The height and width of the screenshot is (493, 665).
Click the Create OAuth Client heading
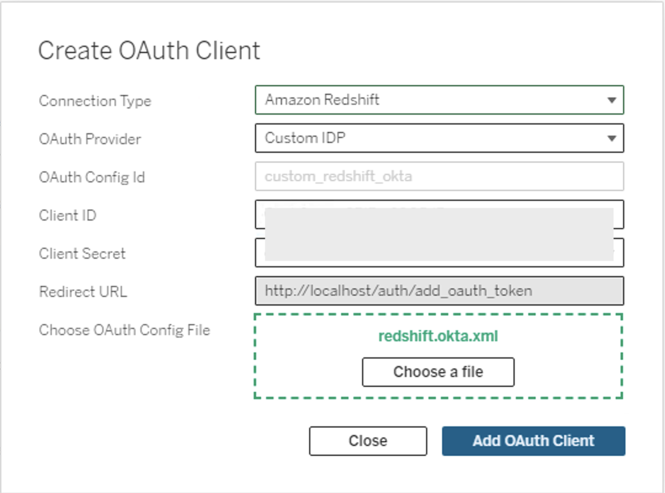click(149, 51)
